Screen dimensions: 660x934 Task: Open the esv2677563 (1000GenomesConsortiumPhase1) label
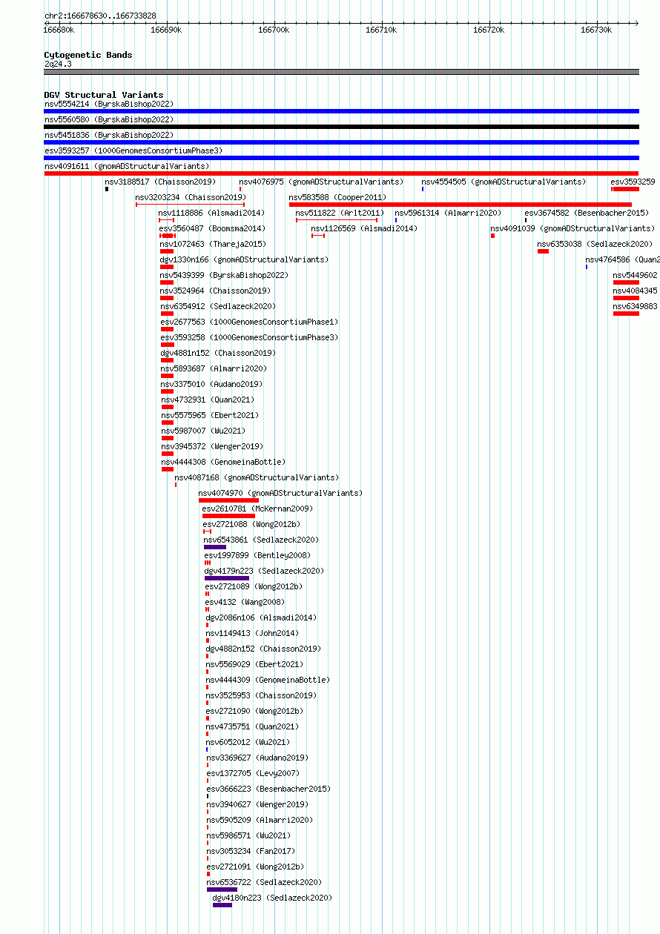tap(249, 322)
